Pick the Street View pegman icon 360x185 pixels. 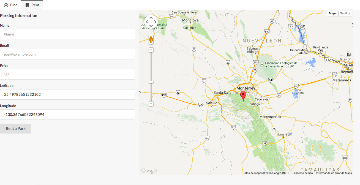click(x=151, y=40)
